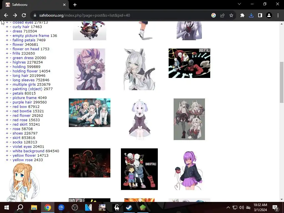This screenshot has height=213, width=284.
Task: Open pink-haired girl holding flowers thumbnail
Action: point(90,69)
